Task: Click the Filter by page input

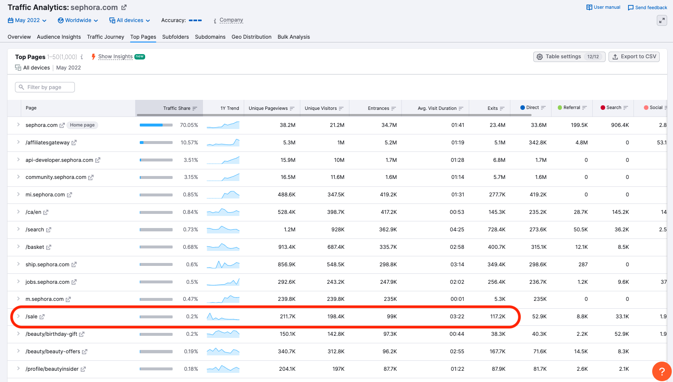Action: point(45,87)
